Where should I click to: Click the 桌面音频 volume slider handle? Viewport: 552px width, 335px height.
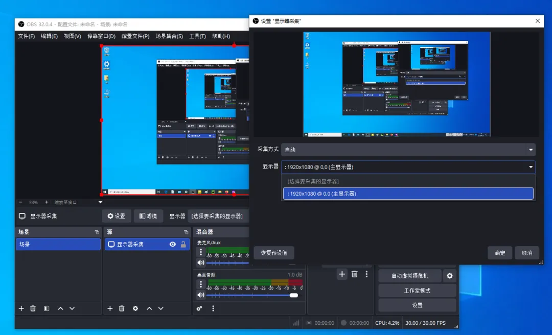coord(293,295)
